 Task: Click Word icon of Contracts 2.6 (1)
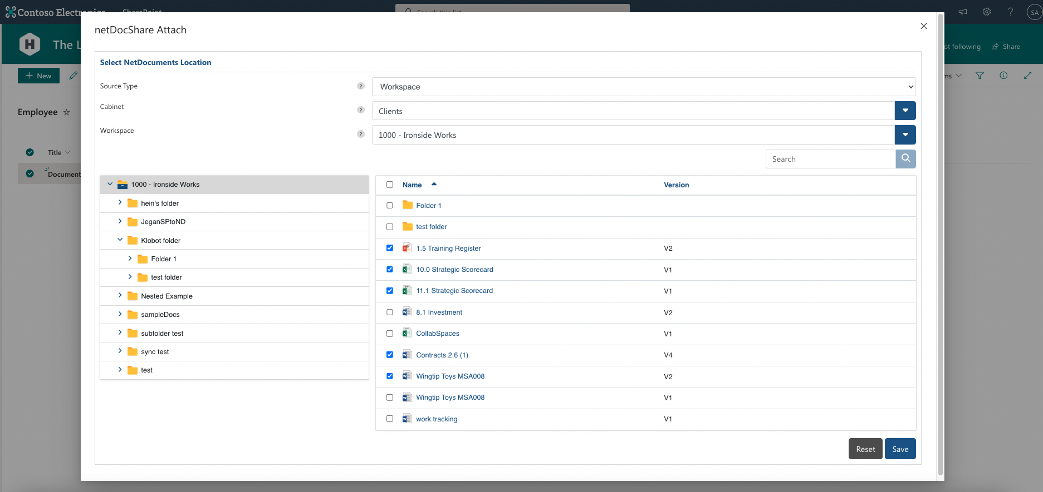407,355
